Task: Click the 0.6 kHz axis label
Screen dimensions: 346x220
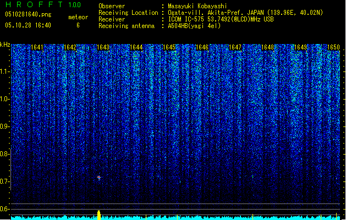Action: click(x=4, y=209)
